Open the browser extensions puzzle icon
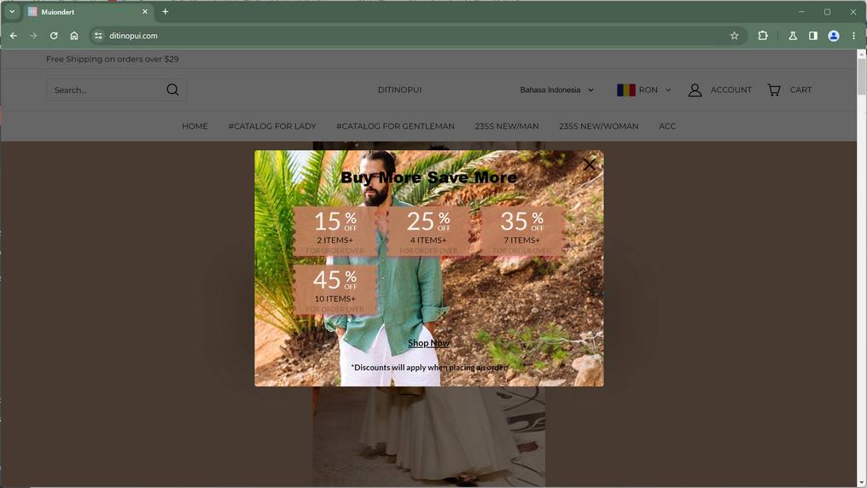Viewport: 867px width, 488px height. point(763,35)
